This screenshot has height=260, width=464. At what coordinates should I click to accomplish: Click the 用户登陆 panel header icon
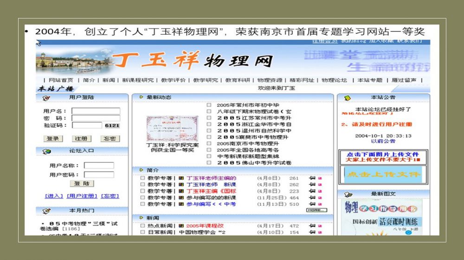pyautogui.click(x=46, y=98)
